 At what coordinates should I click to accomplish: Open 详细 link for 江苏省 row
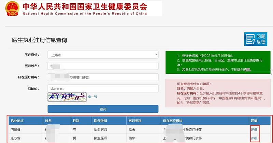click(254, 138)
